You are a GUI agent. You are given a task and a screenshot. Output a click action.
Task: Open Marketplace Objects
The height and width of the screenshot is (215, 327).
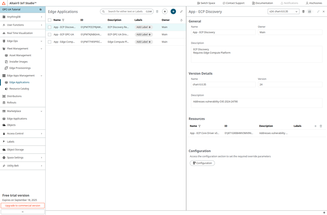click(11, 125)
